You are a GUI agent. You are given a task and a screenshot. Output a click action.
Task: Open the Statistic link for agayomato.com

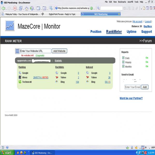tap(58, 61)
